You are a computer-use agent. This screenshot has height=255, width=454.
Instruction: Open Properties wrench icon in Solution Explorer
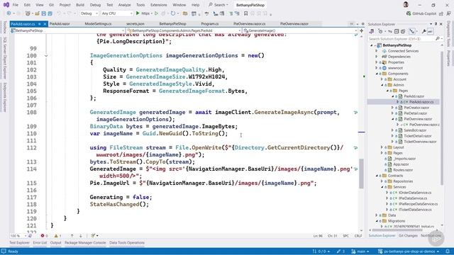point(424,31)
